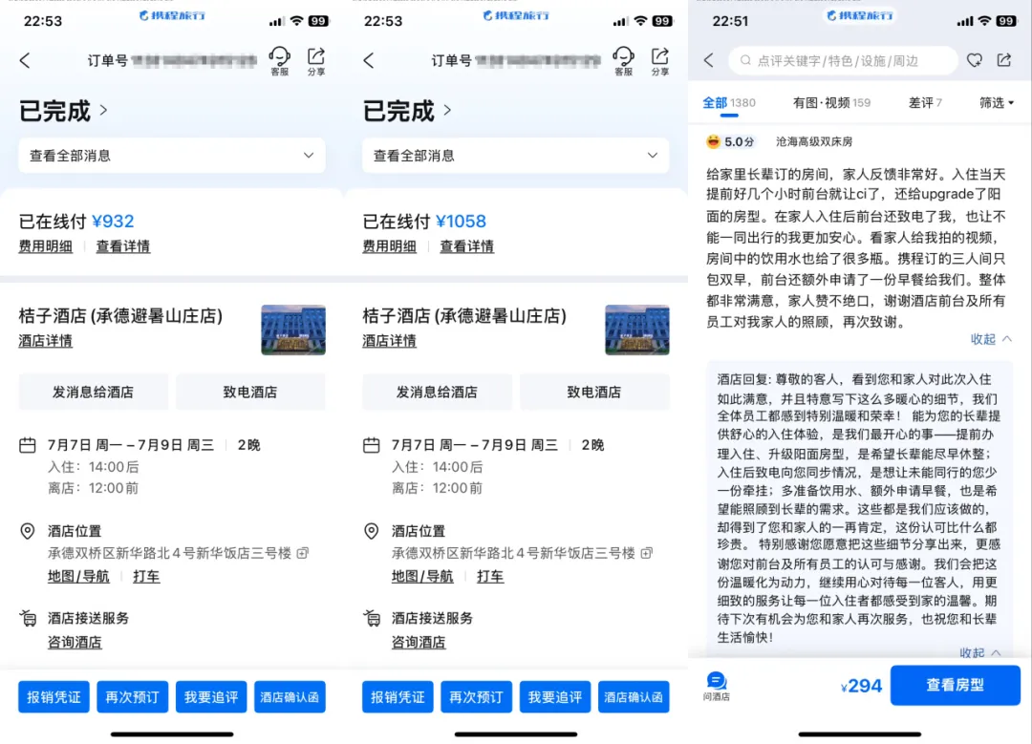Select 全部 1380 reviews tab

pyautogui.click(x=728, y=103)
